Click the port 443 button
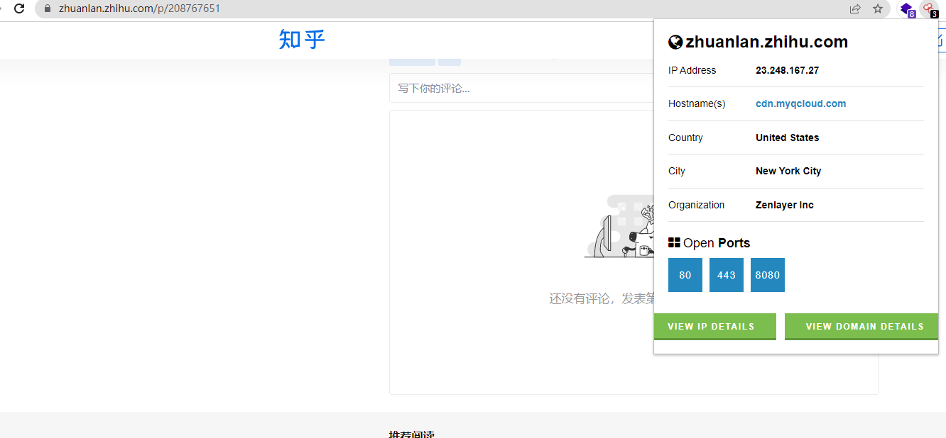The width and height of the screenshot is (946, 438). point(727,275)
